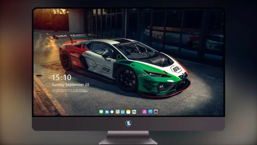Open the Maps app icon in the dock
This screenshot has width=257, height=145.
pos(117,112)
